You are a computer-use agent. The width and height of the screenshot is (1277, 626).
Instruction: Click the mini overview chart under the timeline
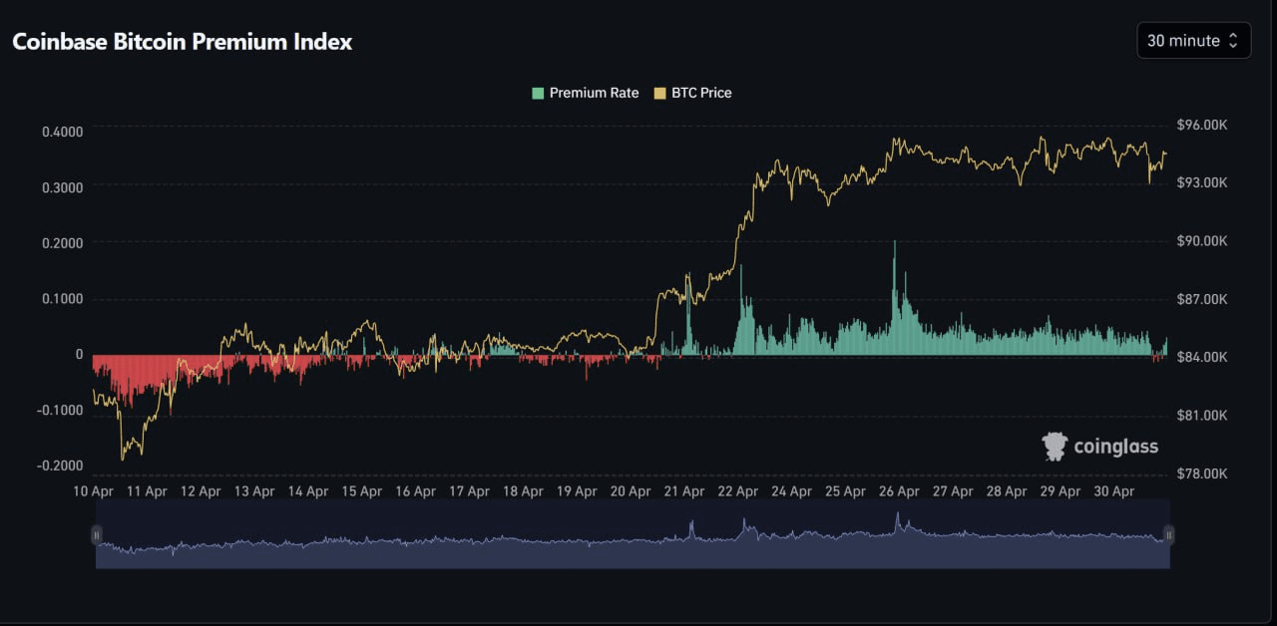pos(633,534)
